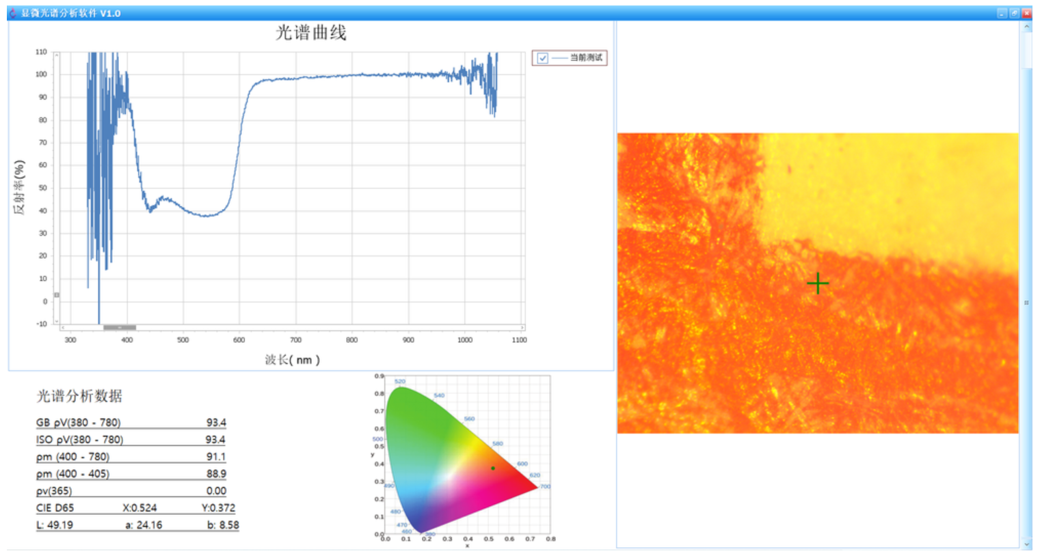The height and width of the screenshot is (560, 1040).
Task: Click the chart's horizontal zoom scrollbar thumb
Action: click(120, 328)
